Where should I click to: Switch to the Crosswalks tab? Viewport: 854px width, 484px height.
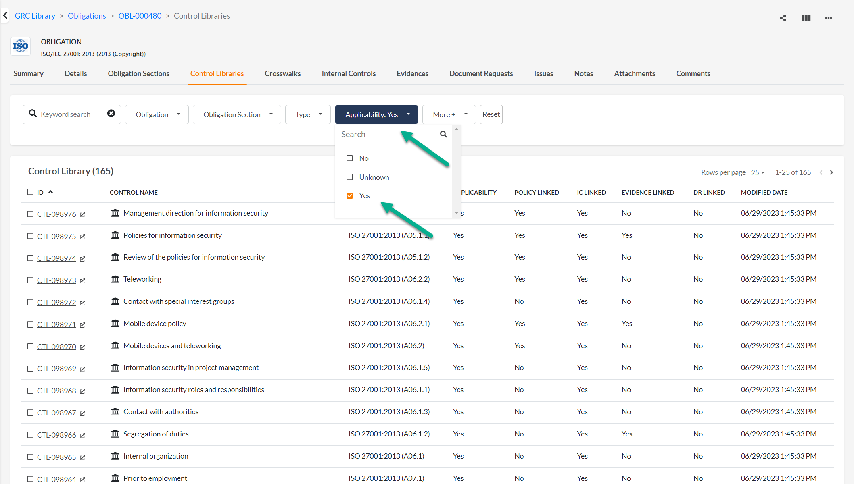[x=282, y=74]
